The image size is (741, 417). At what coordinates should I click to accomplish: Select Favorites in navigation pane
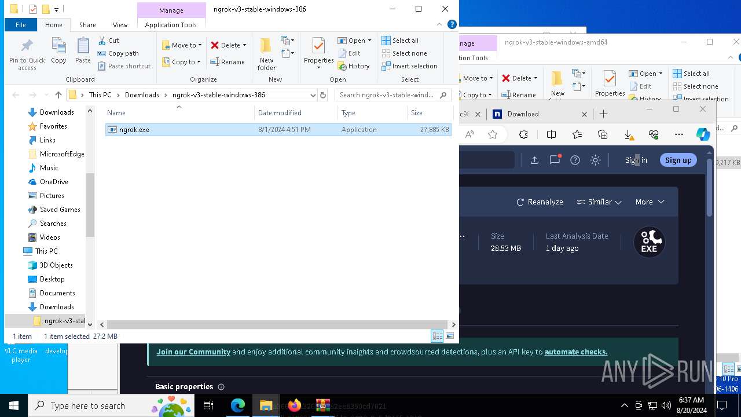tap(53, 126)
